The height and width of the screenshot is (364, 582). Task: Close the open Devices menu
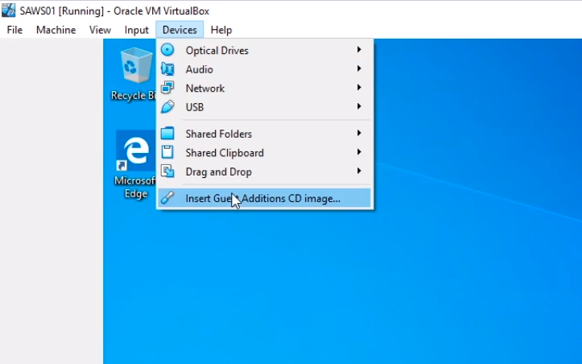click(x=180, y=30)
